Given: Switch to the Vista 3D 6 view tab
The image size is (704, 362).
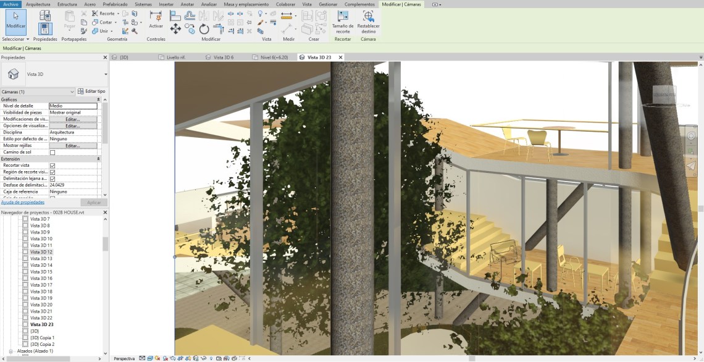Looking at the screenshot, I should (x=223, y=57).
